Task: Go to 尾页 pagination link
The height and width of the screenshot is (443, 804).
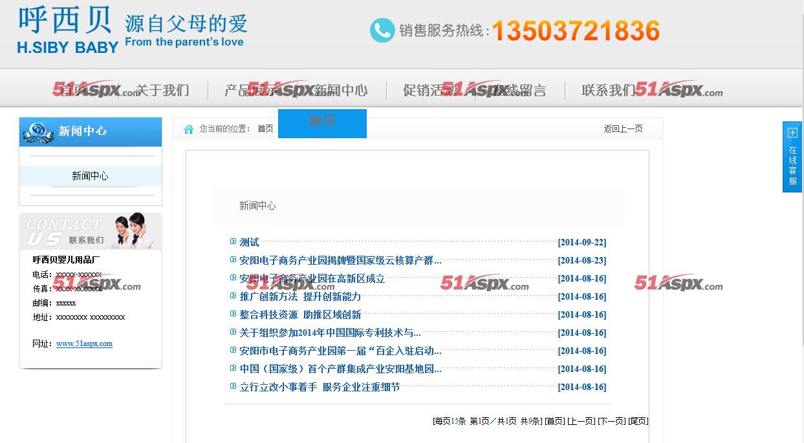Action: coord(638,421)
